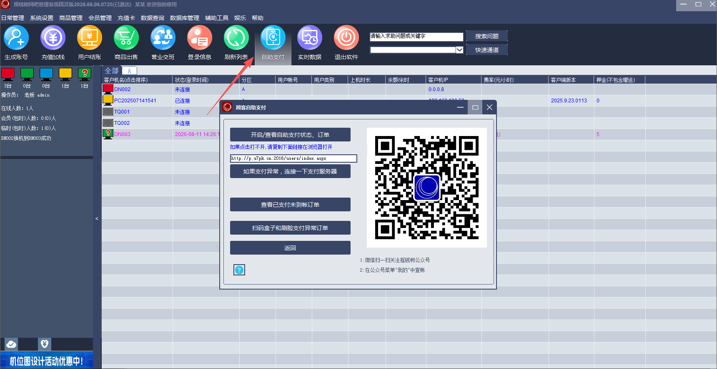Click the QR code image in the dialog

tap(427, 188)
